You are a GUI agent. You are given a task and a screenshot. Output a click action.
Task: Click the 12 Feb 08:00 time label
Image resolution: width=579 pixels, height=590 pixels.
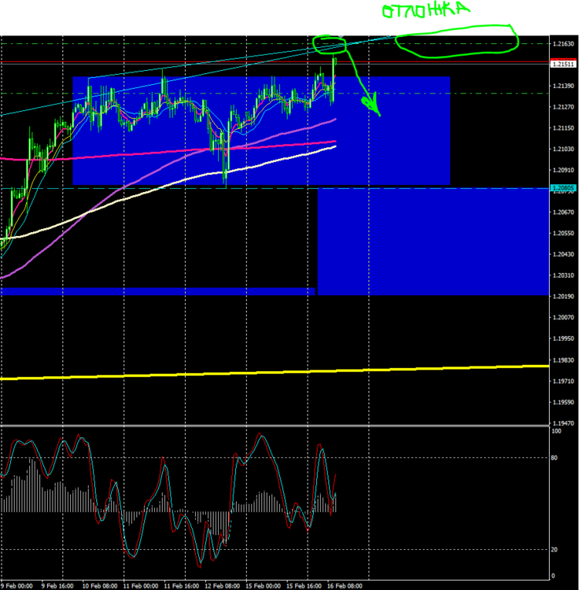coord(222,586)
